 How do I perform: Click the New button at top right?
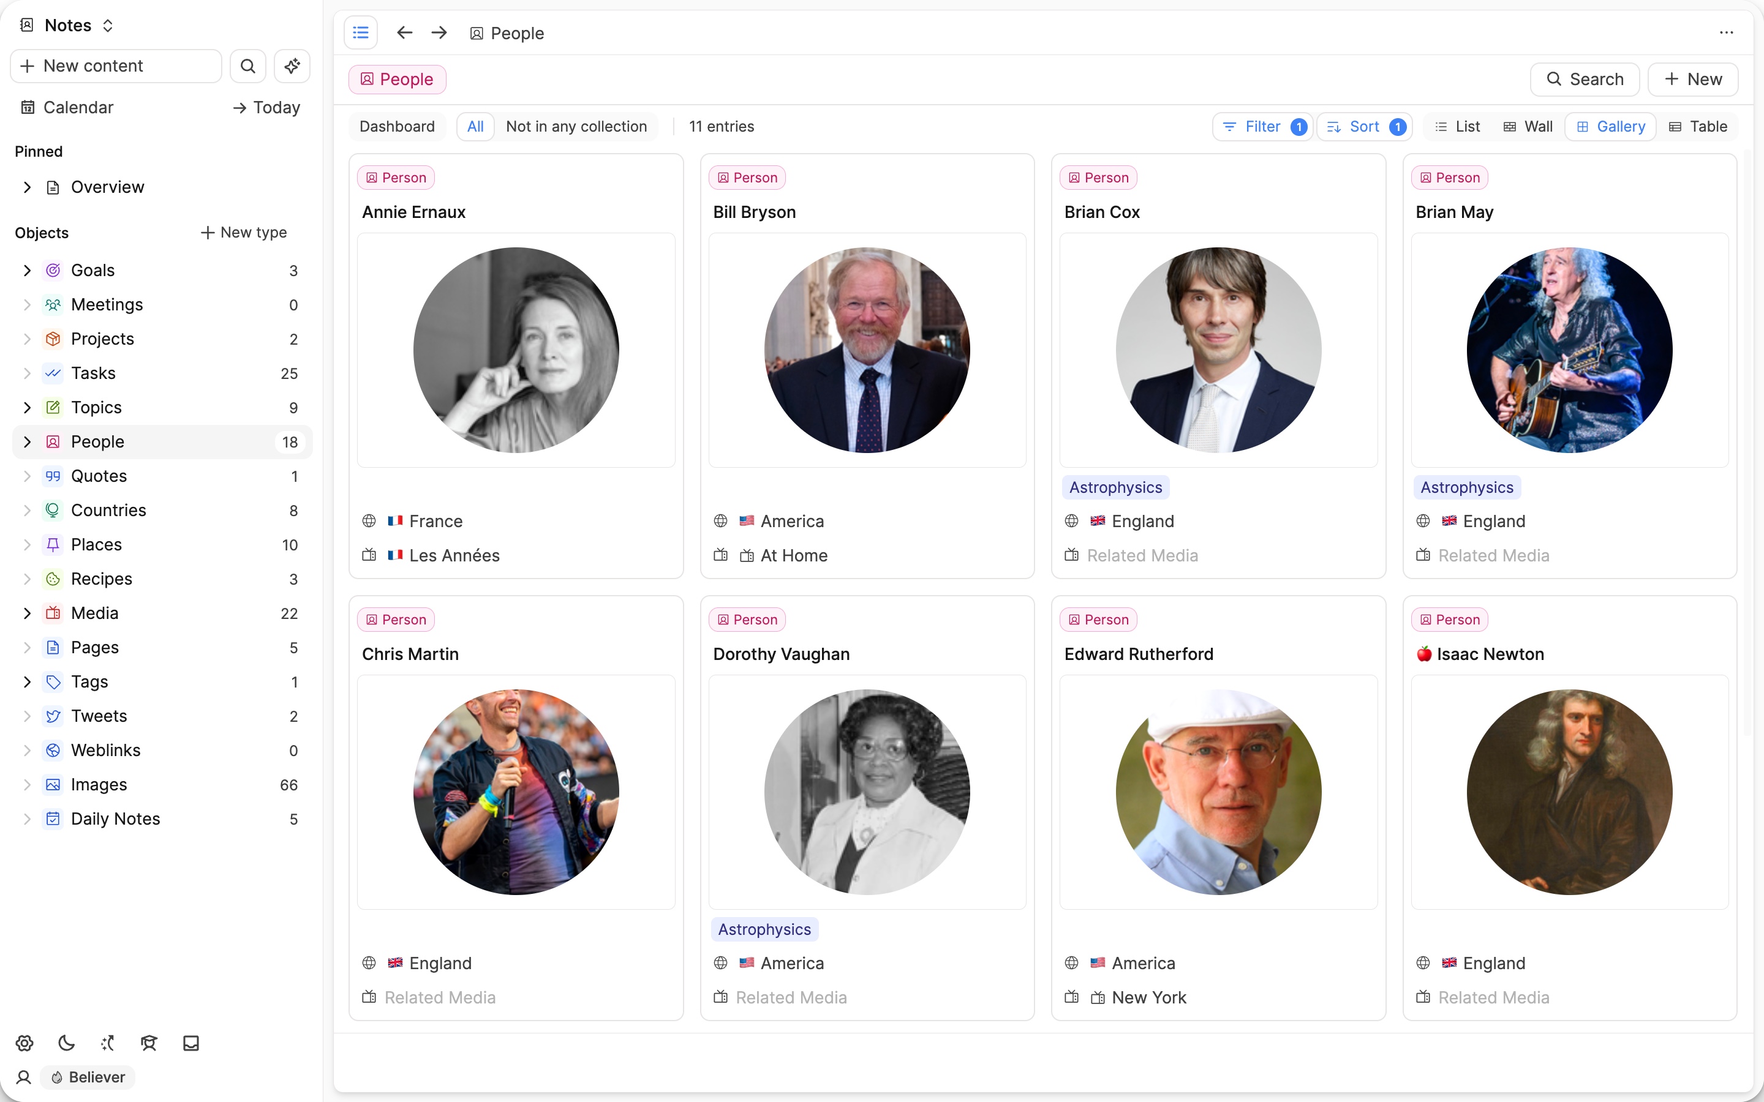point(1692,80)
